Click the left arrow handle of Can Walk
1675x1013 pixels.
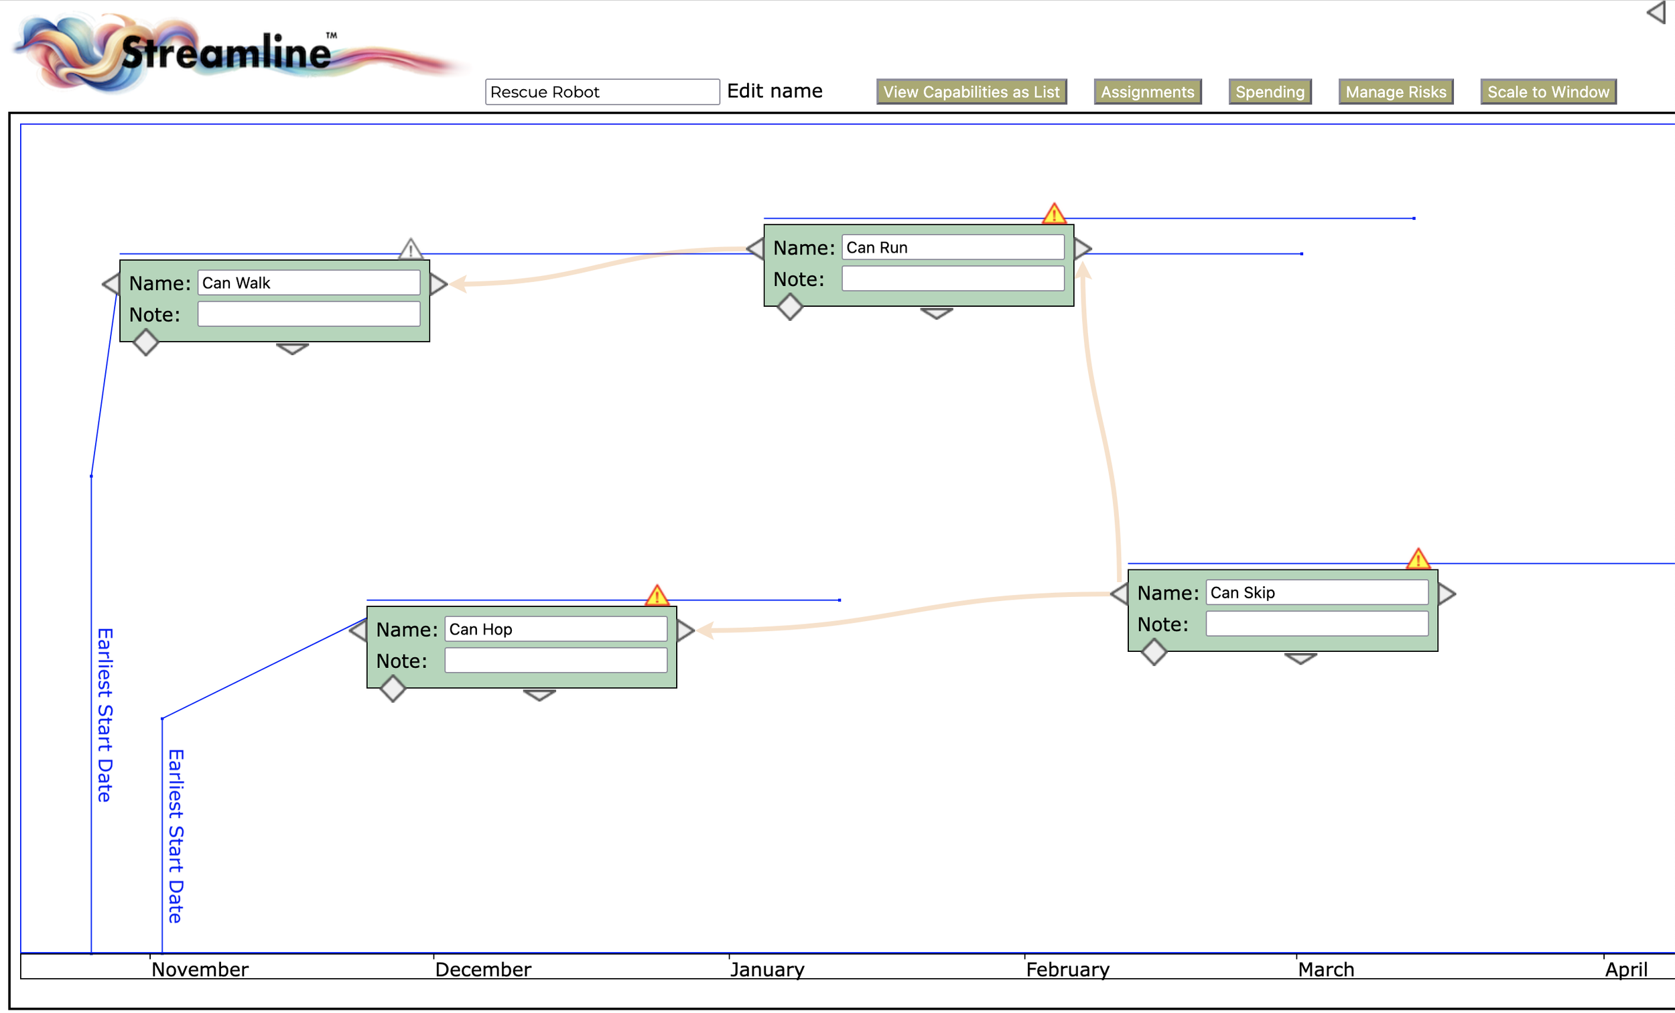[x=111, y=283]
